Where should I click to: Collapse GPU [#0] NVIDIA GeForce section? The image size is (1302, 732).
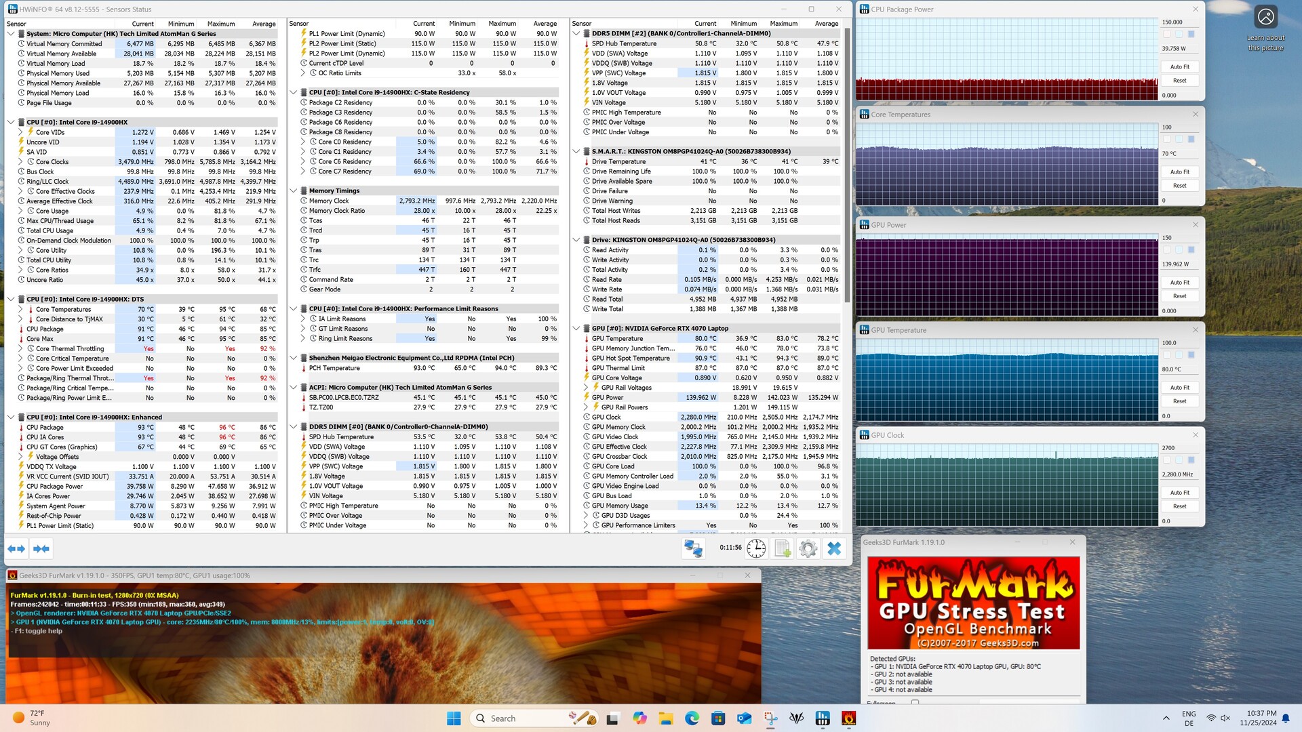tap(576, 329)
